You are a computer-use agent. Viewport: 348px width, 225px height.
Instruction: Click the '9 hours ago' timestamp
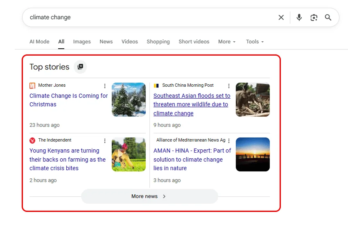coord(167,125)
